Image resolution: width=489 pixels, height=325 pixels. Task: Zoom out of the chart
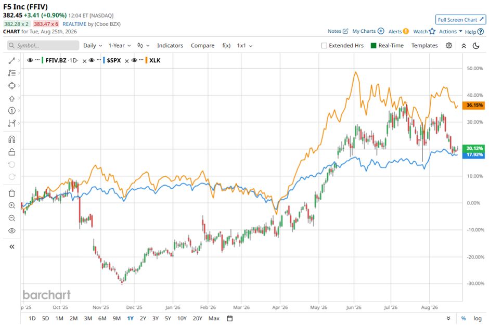click(x=12, y=218)
